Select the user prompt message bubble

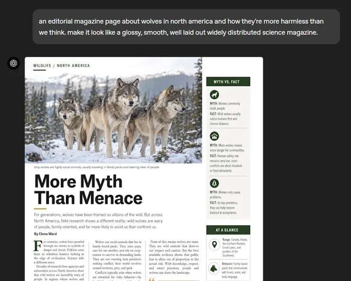tap(186, 27)
